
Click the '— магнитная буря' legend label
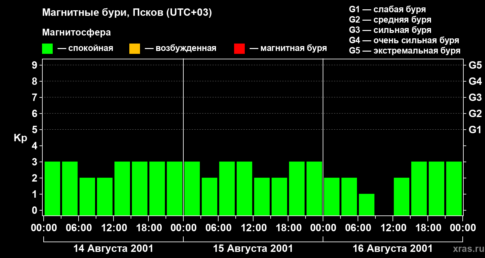(288, 48)
